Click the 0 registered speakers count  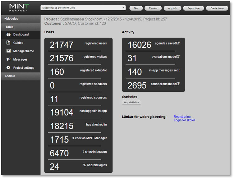[52, 85]
